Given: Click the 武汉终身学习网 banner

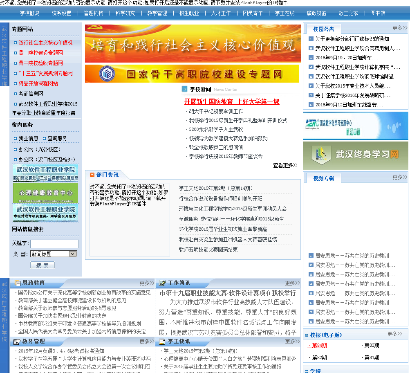Looking at the screenshot, I should 355,155.
